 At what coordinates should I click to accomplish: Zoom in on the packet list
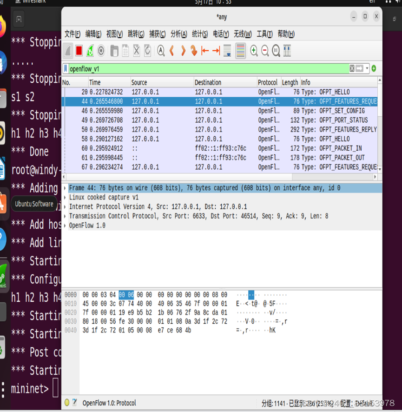254,51
